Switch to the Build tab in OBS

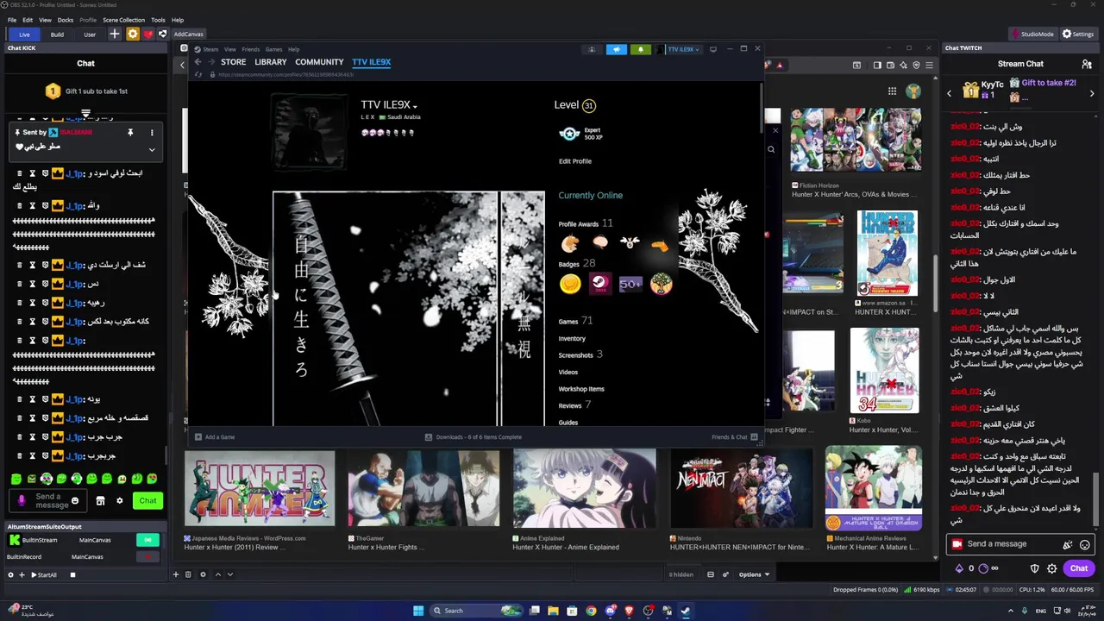(x=57, y=34)
